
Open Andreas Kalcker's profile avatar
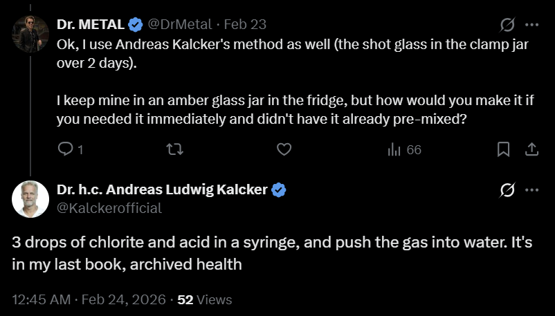pos(30,199)
